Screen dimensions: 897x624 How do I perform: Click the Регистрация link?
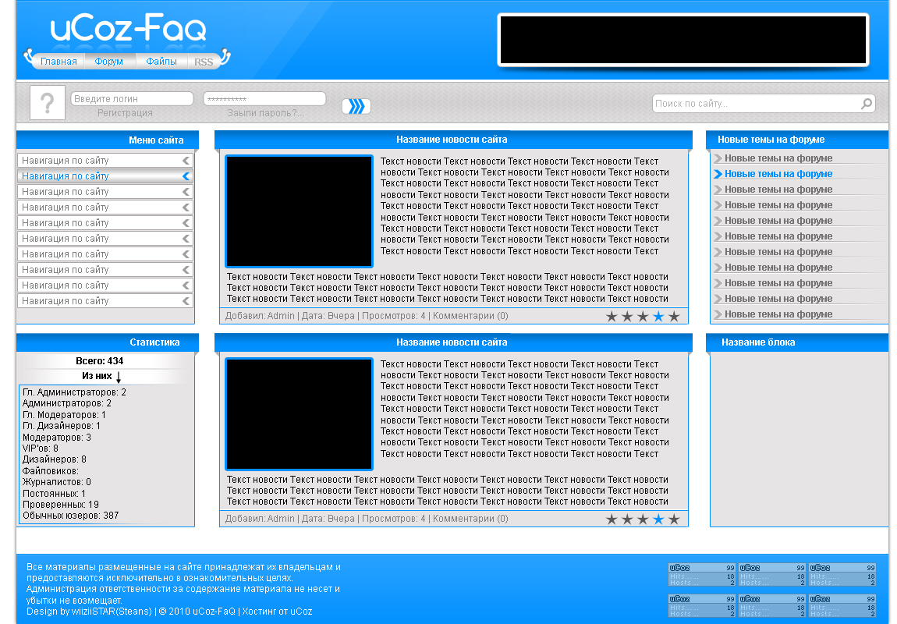pos(125,113)
